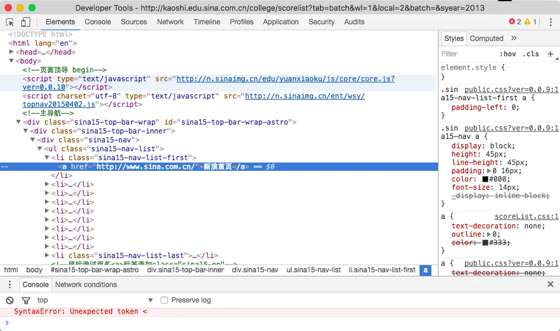
Task: Collapse the sina15-top-bar-wrap div
Action: pos(18,122)
